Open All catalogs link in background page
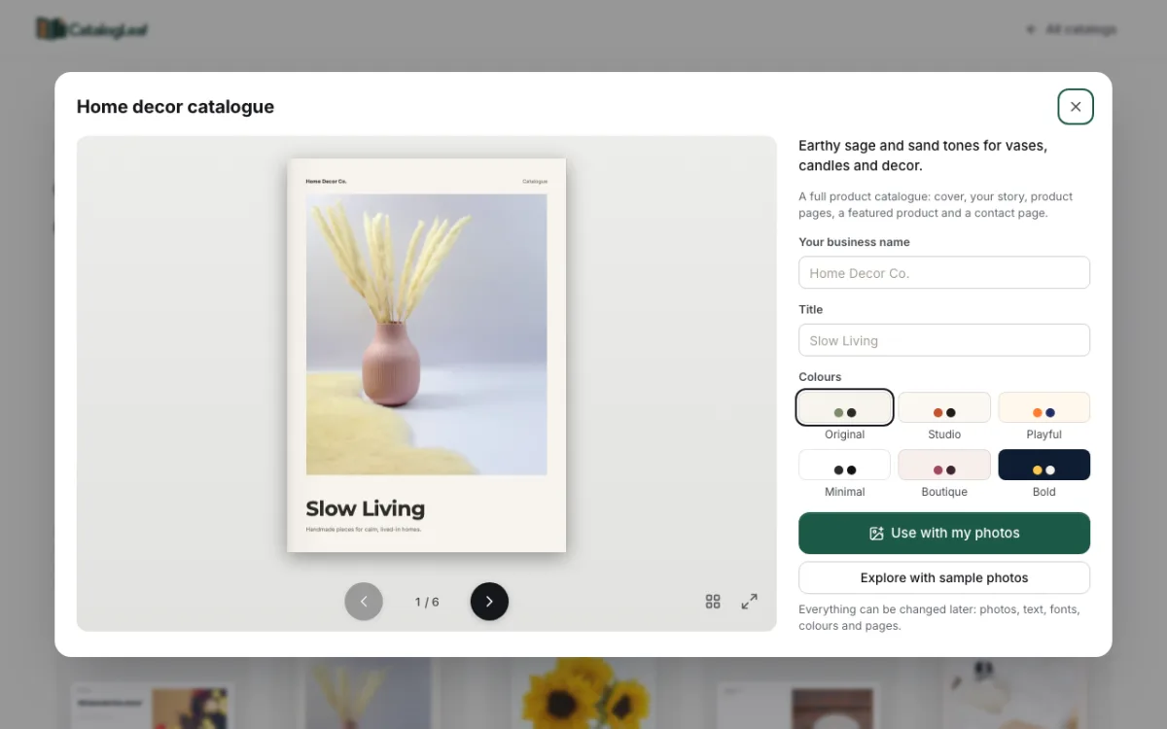The width and height of the screenshot is (1167, 729). pyautogui.click(x=1072, y=29)
